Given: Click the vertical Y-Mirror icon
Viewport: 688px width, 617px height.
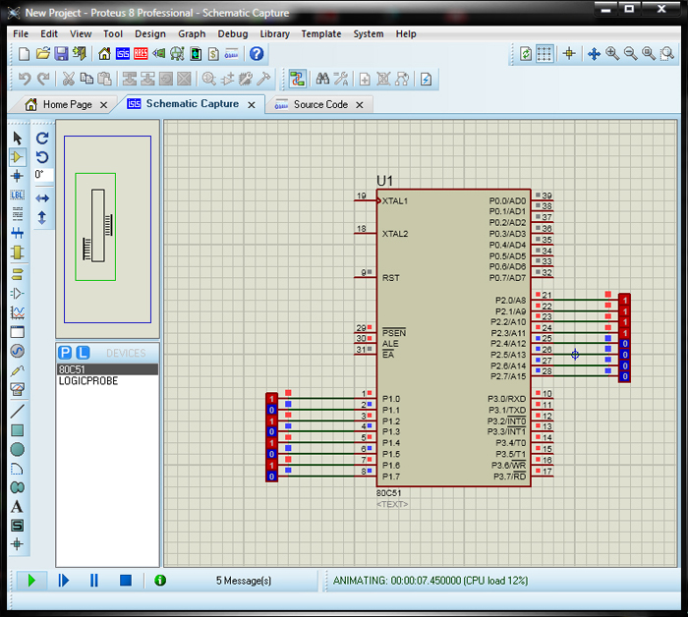Looking at the screenshot, I should (x=42, y=217).
